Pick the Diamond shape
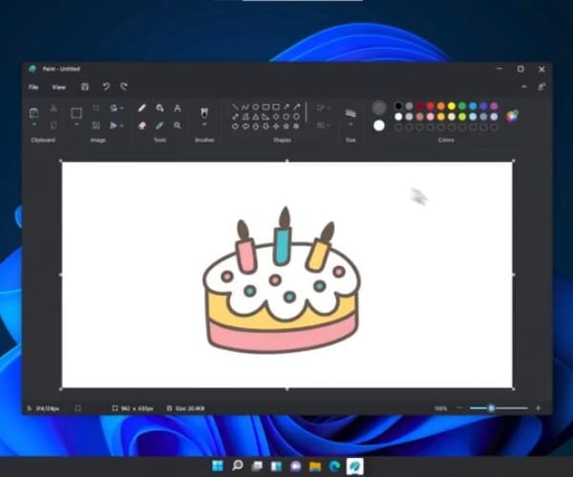 (x=276, y=116)
